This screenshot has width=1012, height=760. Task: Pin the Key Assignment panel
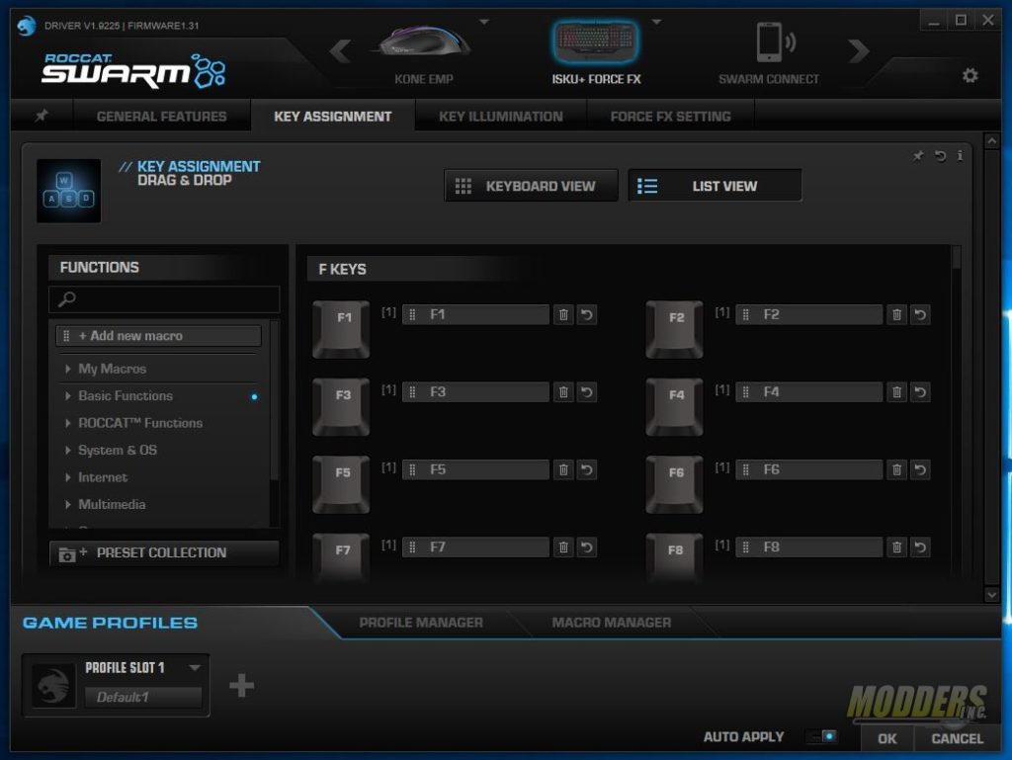coord(918,156)
